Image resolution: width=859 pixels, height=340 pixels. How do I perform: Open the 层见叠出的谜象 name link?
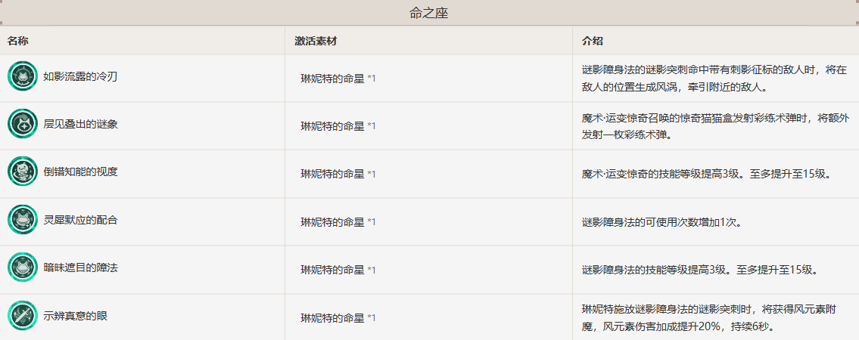(x=80, y=124)
